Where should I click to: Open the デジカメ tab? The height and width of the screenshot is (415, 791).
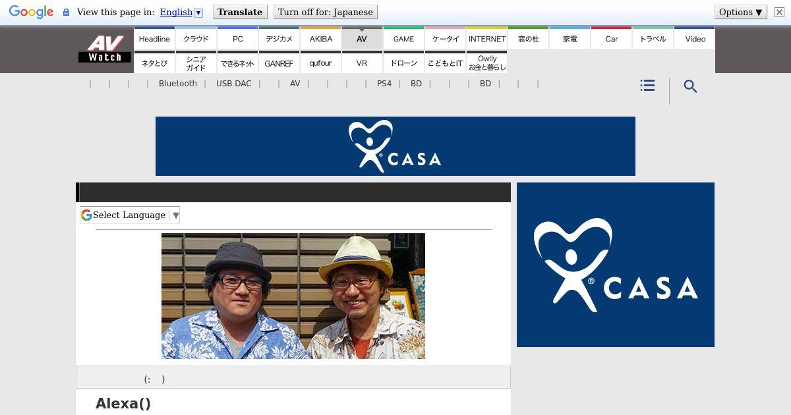click(279, 38)
